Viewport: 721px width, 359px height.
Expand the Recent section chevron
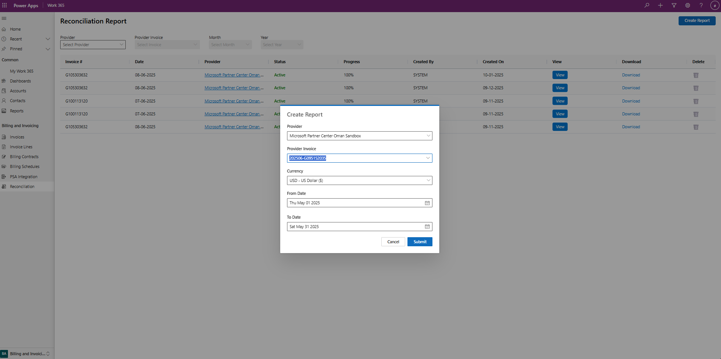tap(48, 39)
